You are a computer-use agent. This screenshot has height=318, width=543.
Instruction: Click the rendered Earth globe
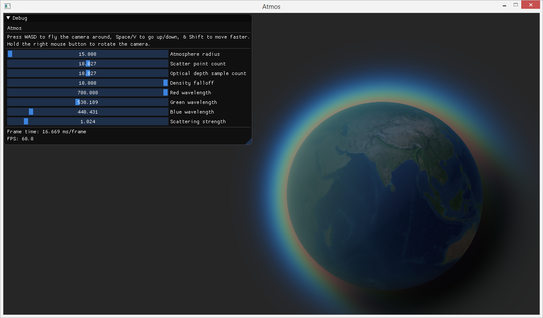[384, 196]
